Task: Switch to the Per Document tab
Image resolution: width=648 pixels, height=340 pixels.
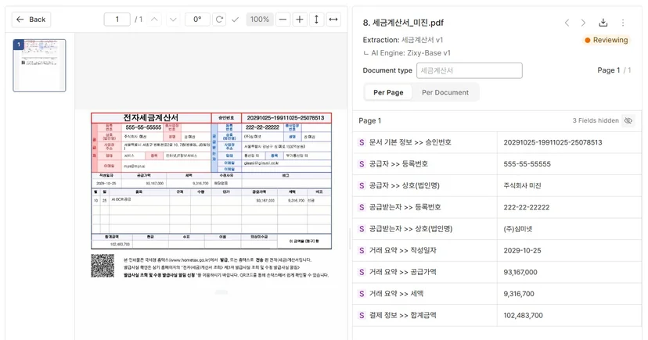Action: coord(445,92)
